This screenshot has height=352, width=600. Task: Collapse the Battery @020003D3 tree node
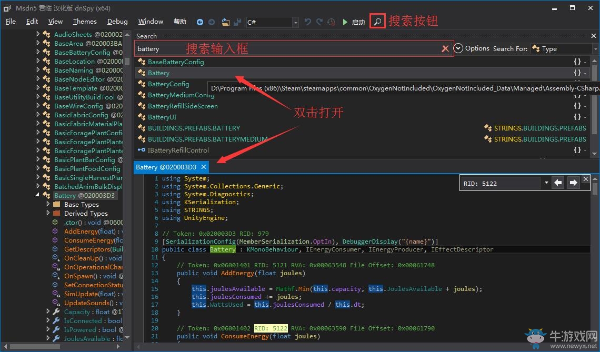tap(37, 195)
